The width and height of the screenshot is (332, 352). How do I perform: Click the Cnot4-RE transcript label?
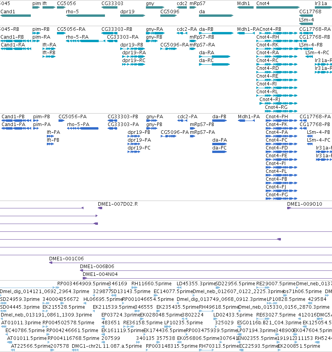click(267, 76)
